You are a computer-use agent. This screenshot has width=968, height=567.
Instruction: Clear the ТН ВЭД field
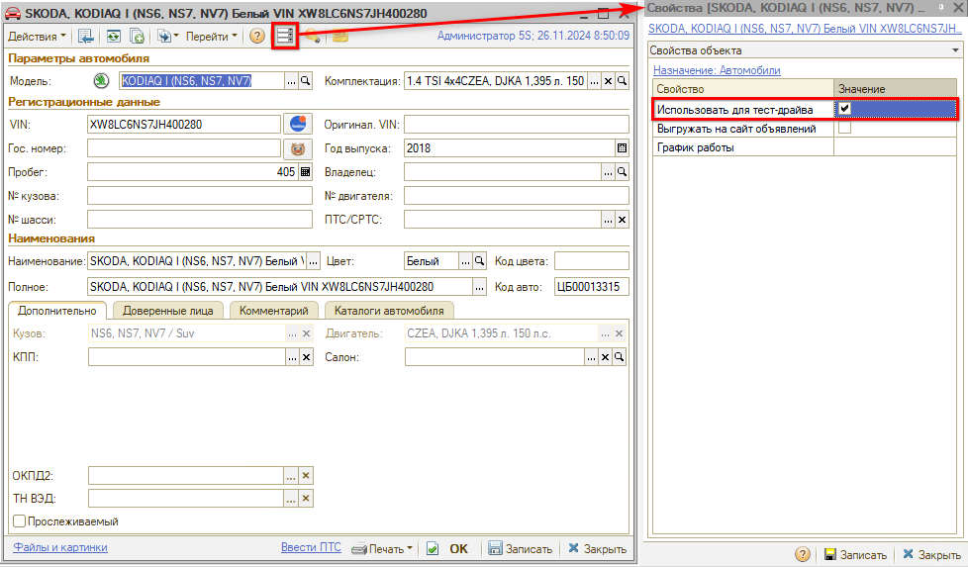(306, 499)
